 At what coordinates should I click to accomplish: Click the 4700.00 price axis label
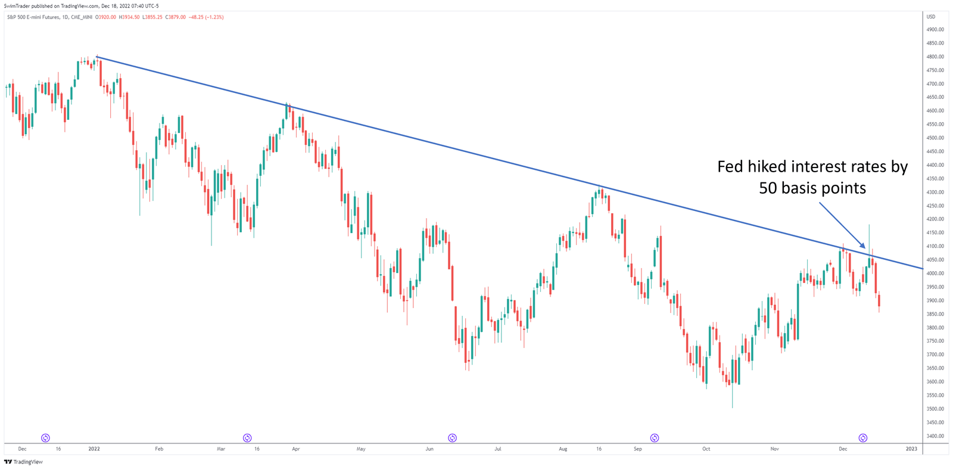(x=935, y=84)
